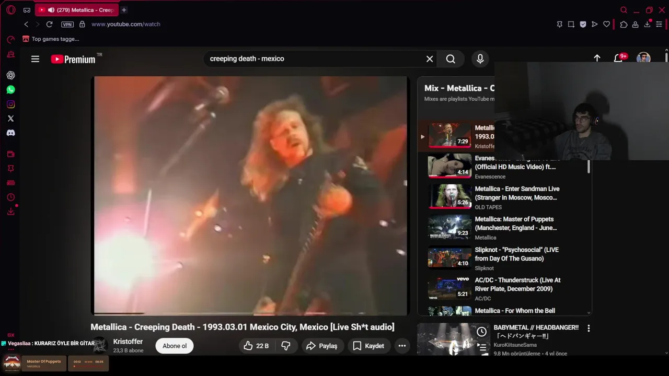Open GX Cleaner in the sidebar
This screenshot has width=669, height=376.
10,54
